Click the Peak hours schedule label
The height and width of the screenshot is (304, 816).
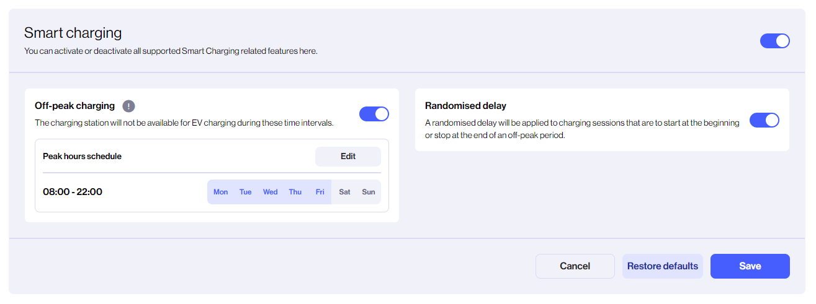(82, 157)
